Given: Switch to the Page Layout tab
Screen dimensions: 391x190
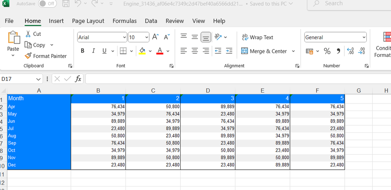Looking at the screenshot, I should 88,21.
